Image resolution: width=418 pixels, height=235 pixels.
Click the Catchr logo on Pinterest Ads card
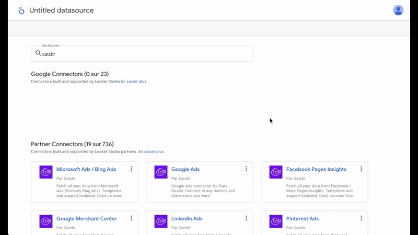276,221
